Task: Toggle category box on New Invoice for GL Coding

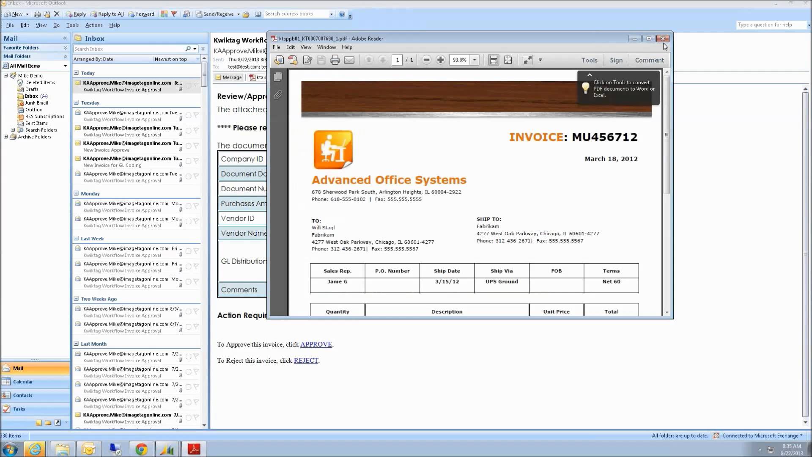Action: tap(189, 161)
